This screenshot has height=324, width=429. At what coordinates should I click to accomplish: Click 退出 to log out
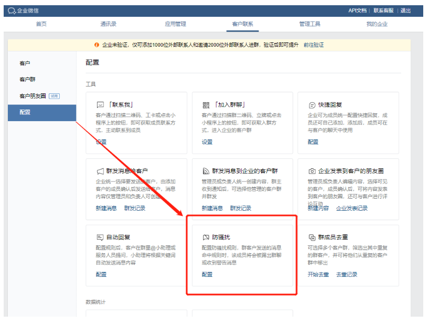(x=405, y=10)
